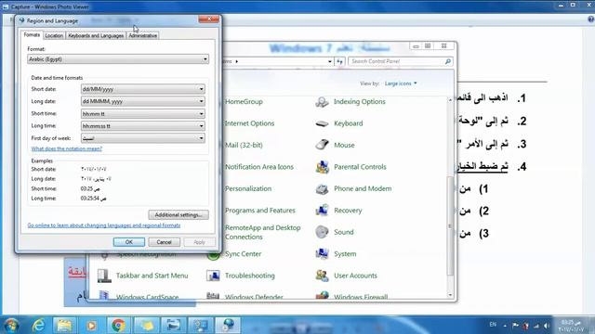Open Sticky Notes from the taskbar

(146, 326)
